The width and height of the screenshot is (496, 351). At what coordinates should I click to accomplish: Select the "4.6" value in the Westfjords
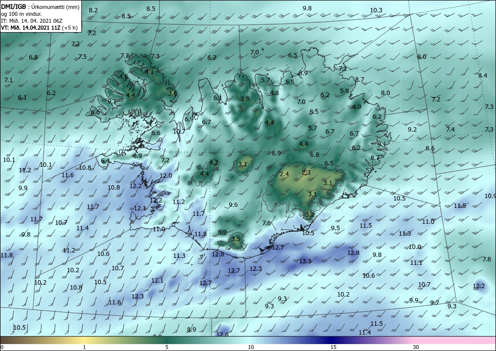[x=124, y=76]
